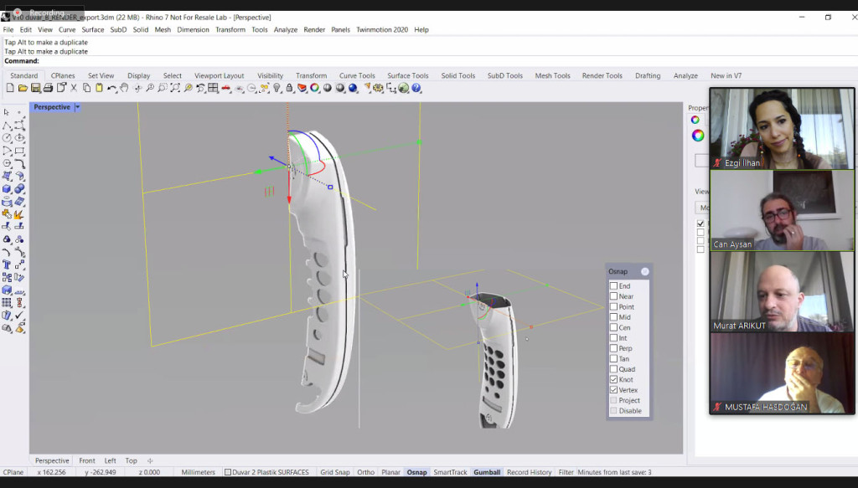Image resolution: width=858 pixels, height=488 pixels.
Task: Select the Text tool in left sidebar
Action: coord(7,265)
